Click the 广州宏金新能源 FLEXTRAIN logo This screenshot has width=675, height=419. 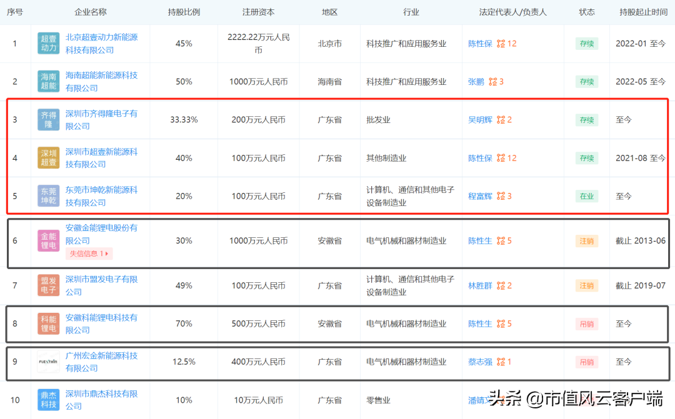tap(48, 362)
